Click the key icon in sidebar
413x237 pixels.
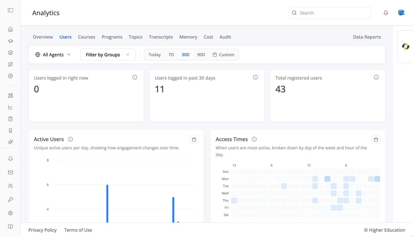point(10,200)
